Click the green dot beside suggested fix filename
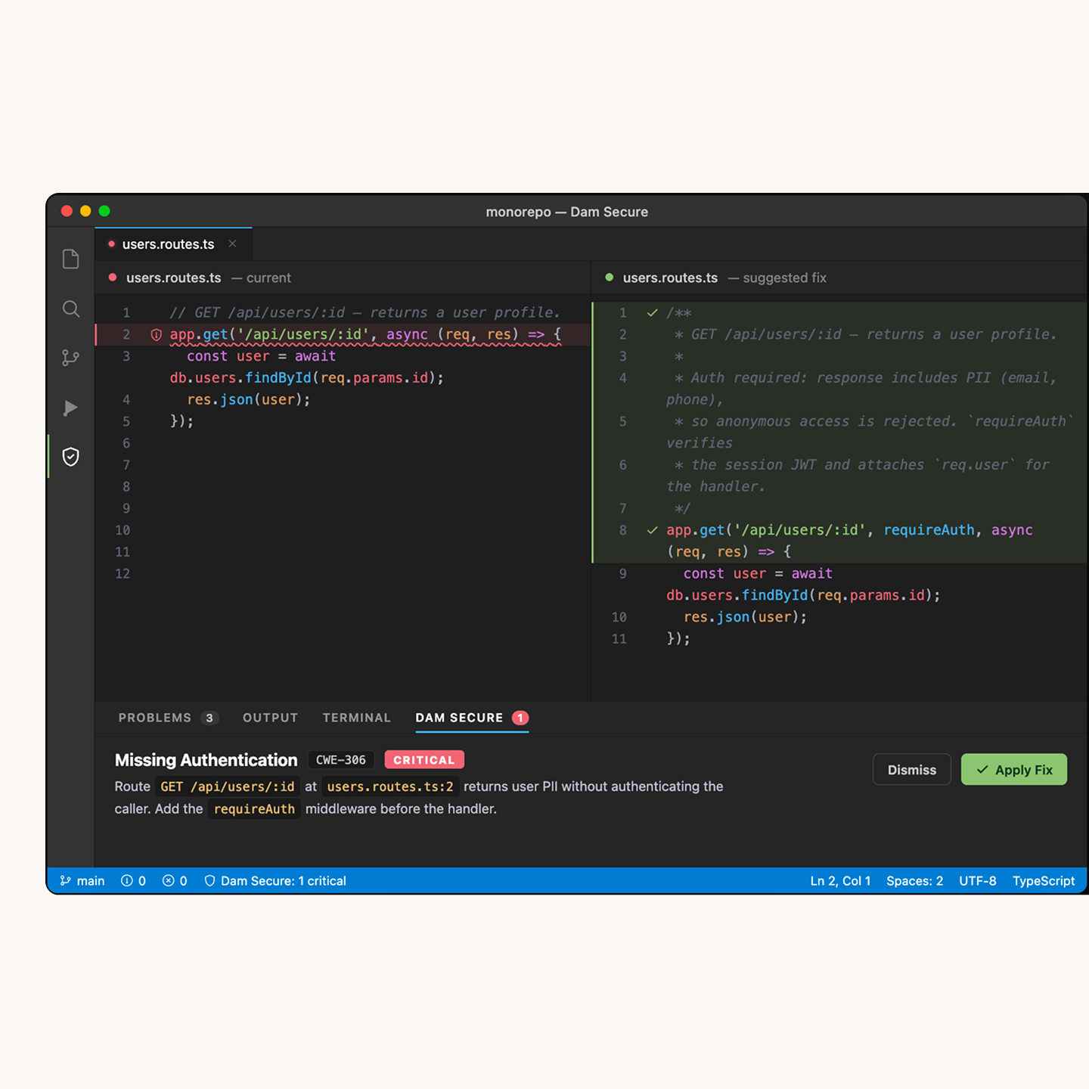Viewport: 1089px width, 1089px height. 609,278
